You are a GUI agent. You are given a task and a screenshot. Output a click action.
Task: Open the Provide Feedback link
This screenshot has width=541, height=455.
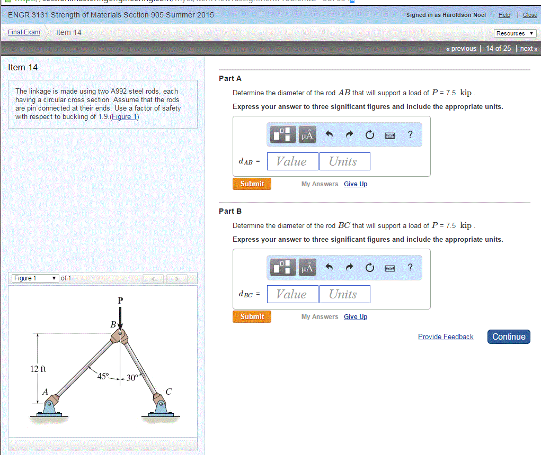pyautogui.click(x=446, y=336)
